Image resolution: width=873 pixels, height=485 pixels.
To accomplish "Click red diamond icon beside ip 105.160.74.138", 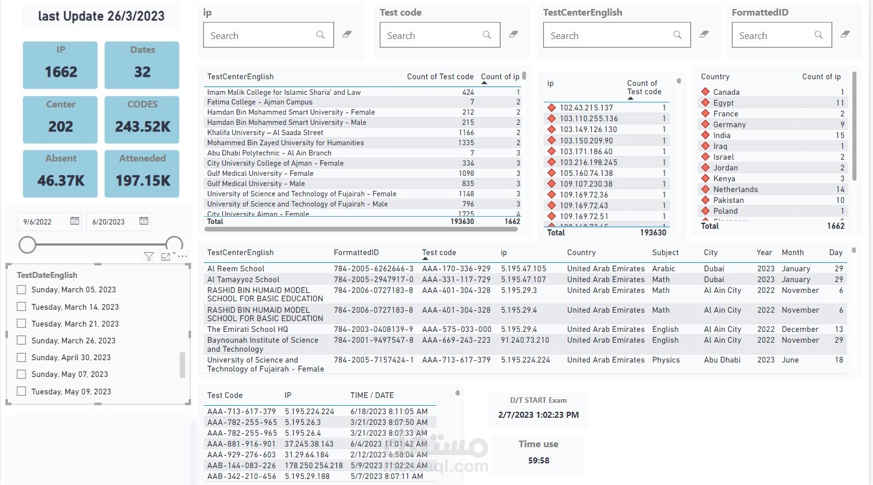I will 552,173.
